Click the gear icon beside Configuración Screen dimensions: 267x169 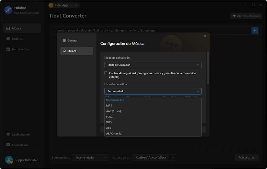[8, 134]
